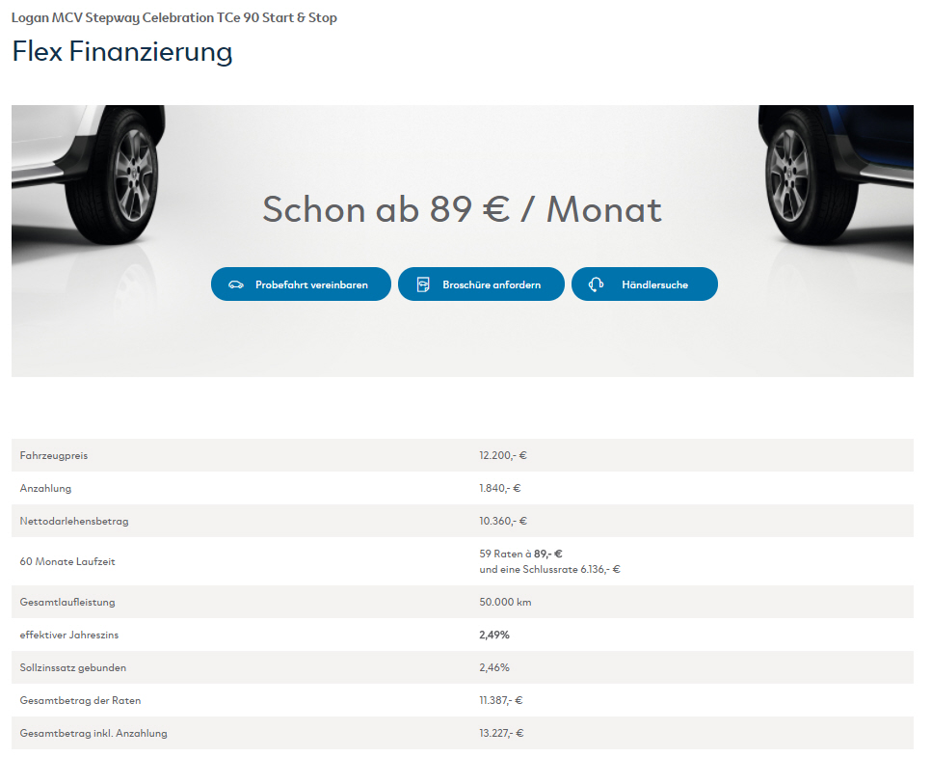Click the Schlussrate 6.136 € text

tap(549, 569)
